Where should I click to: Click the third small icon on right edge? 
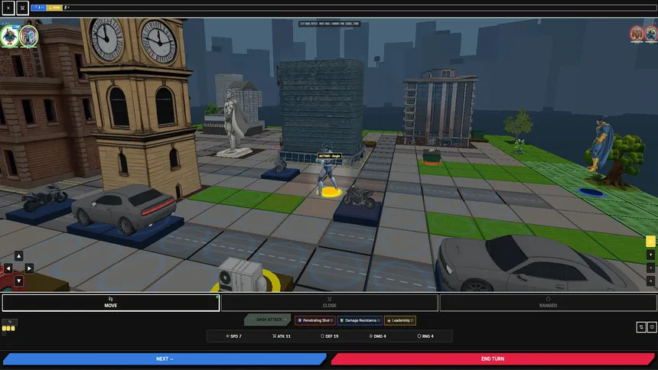650,268
